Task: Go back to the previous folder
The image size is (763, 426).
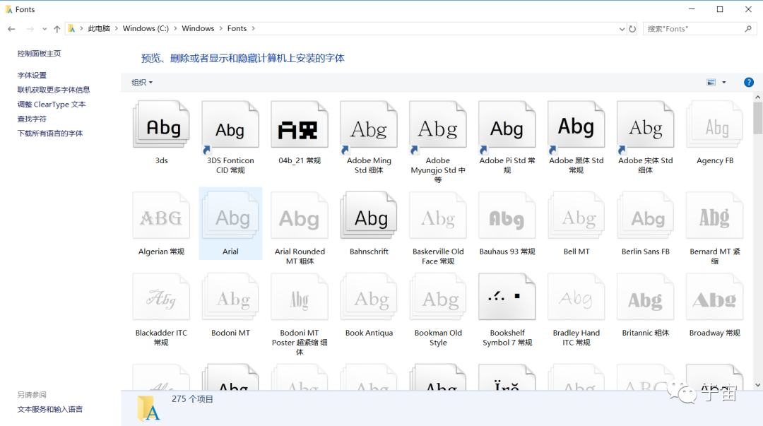Action: click(x=11, y=29)
